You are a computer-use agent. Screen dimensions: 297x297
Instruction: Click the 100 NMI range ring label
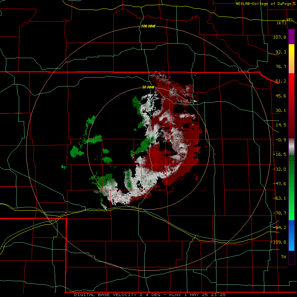[148, 26]
